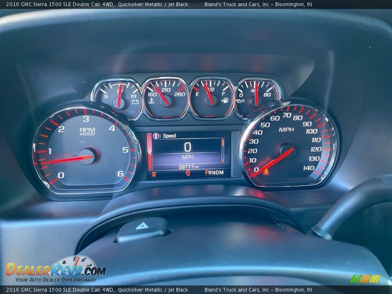Click the '6' mark on the tachometer
The image size is (392, 294).
(x=120, y=174)
